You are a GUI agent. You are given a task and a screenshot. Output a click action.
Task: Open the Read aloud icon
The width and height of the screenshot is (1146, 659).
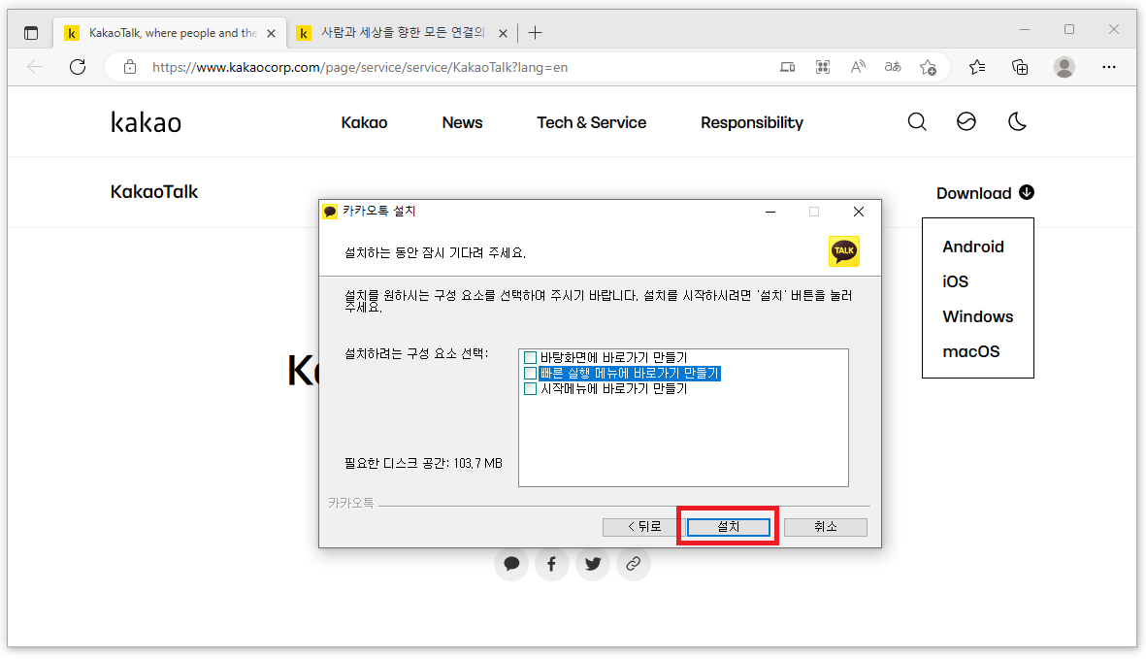point(858,67)
